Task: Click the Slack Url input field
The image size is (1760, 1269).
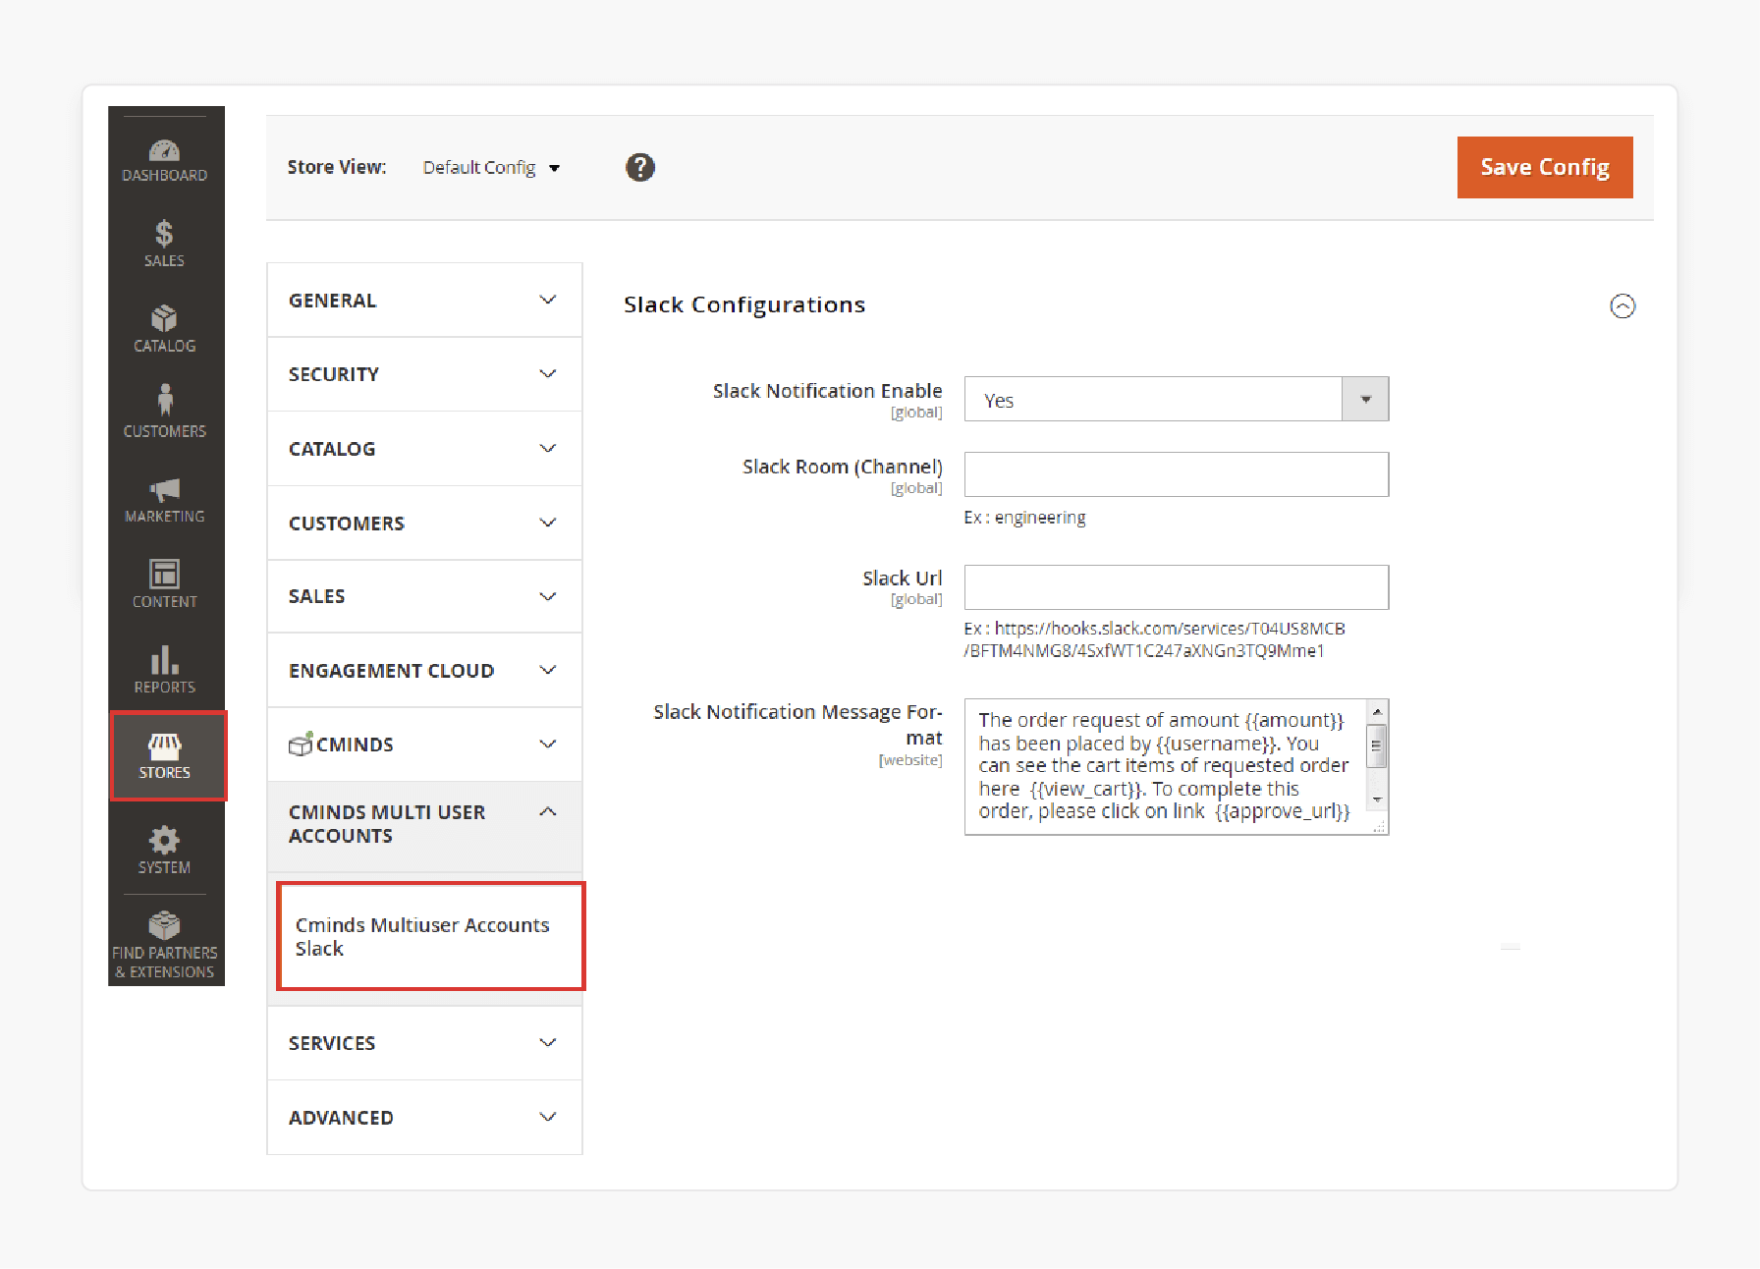Action: (1177, 587)
